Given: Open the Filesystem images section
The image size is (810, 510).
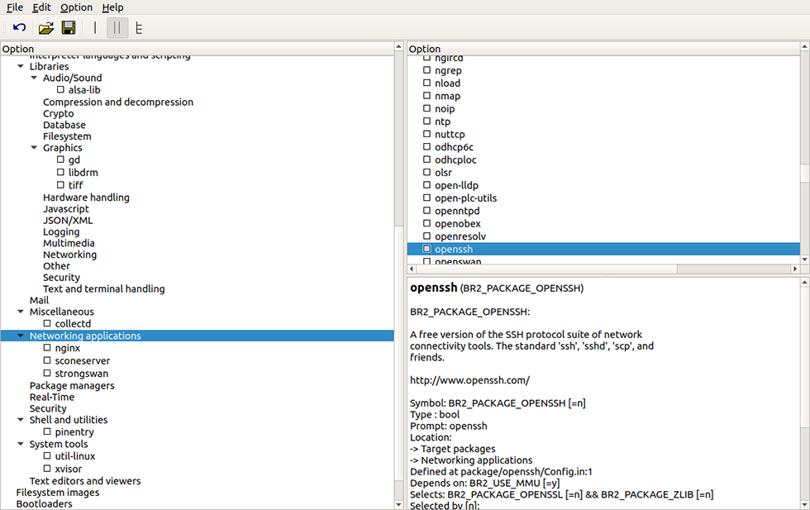Looking at the screenshot, I should (58, 493).
